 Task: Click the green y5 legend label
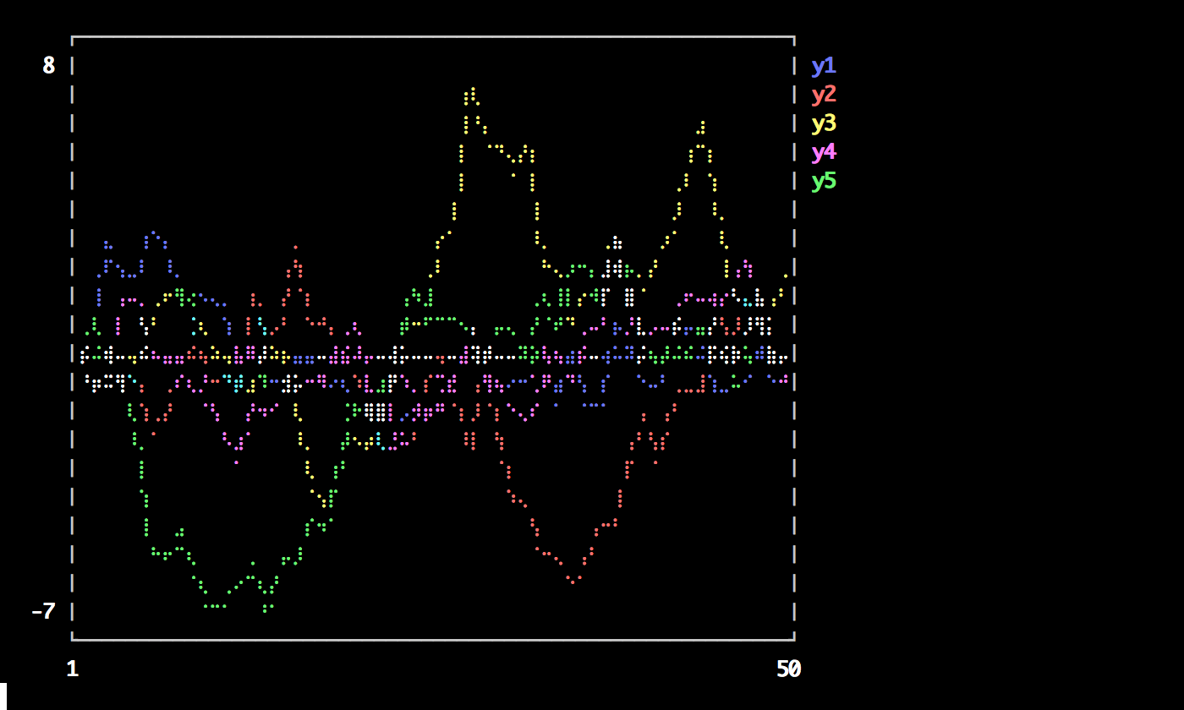(823, 181)
